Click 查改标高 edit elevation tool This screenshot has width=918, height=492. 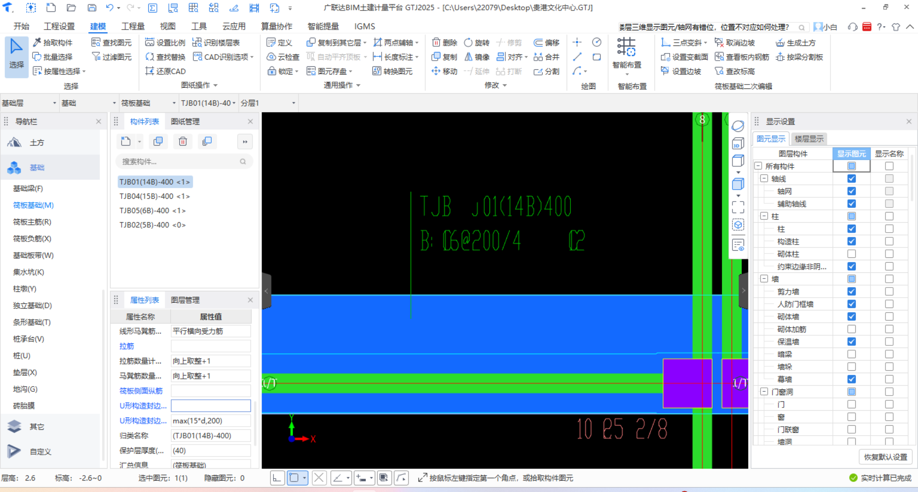click(735, 71)
